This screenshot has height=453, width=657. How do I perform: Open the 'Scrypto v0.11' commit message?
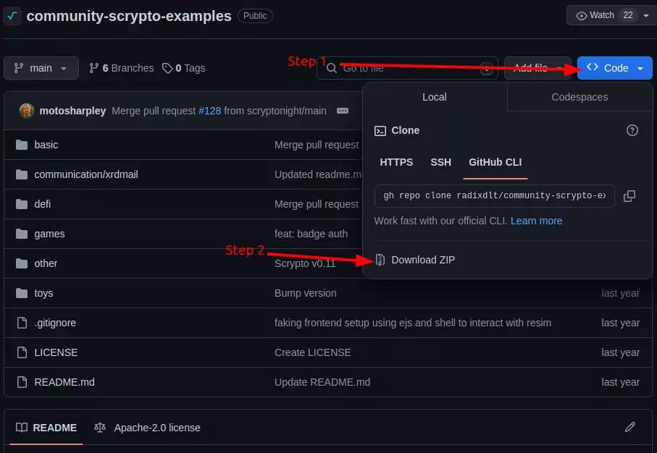coord(305,263)
